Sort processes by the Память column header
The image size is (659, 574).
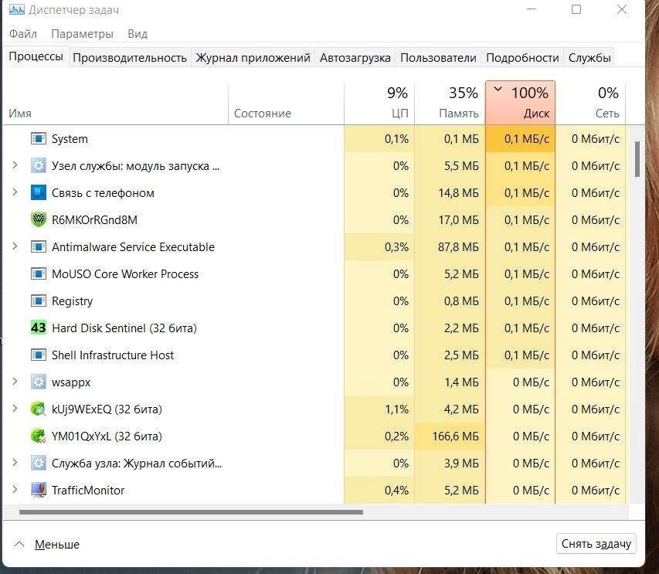tap(450, 103)
